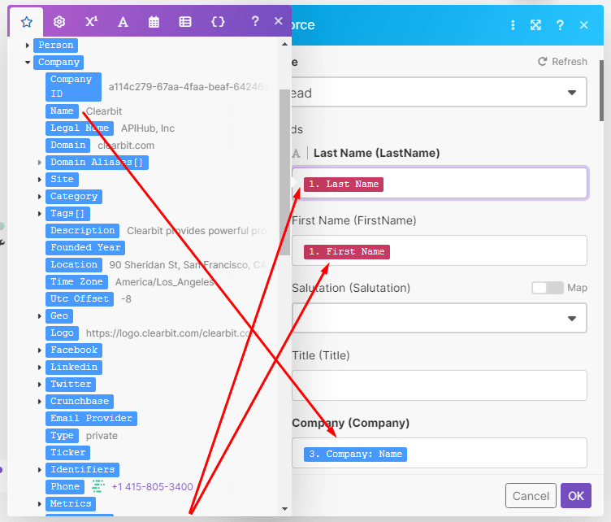This screenshot has width=611, height=522.
Task: Click the Title input field
Action: point(439,385)
